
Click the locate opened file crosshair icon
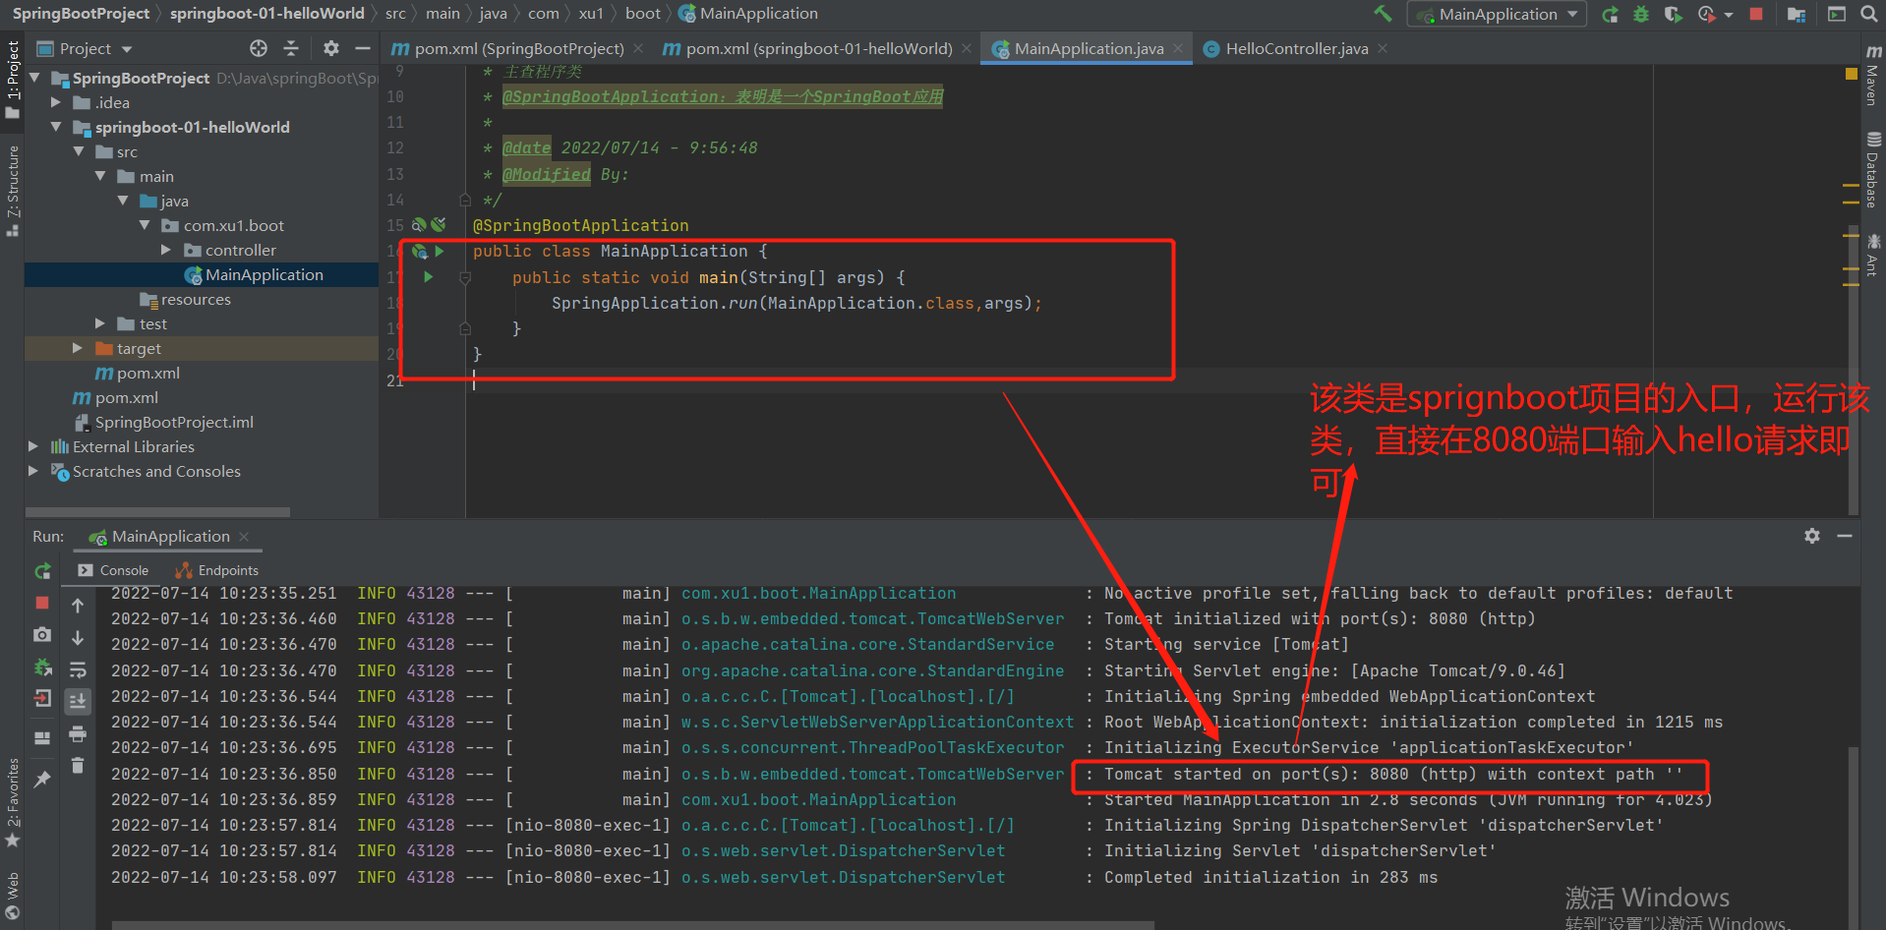[259, 48]
